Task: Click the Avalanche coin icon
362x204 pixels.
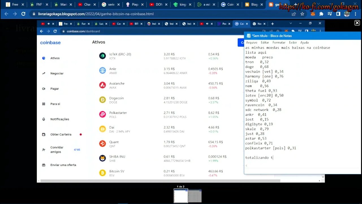Action: (102, 85)
